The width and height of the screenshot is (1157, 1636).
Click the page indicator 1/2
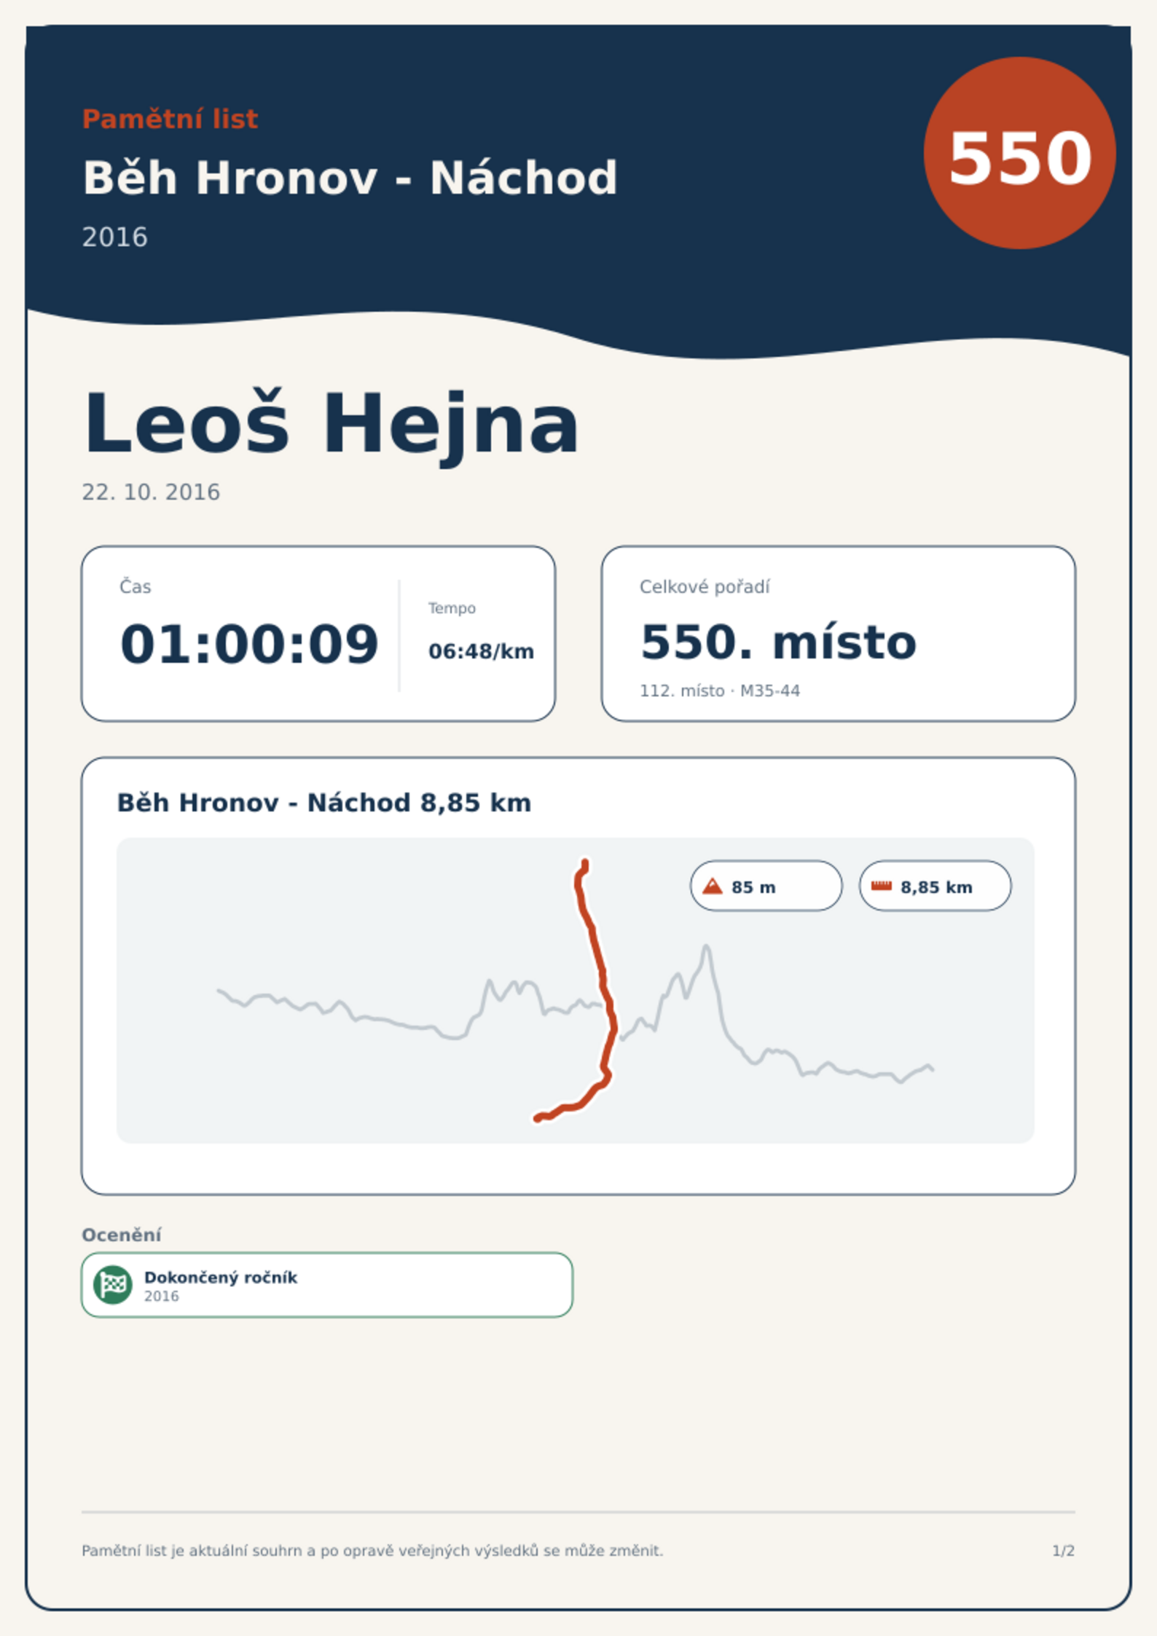click(x=1063, y=1551)
